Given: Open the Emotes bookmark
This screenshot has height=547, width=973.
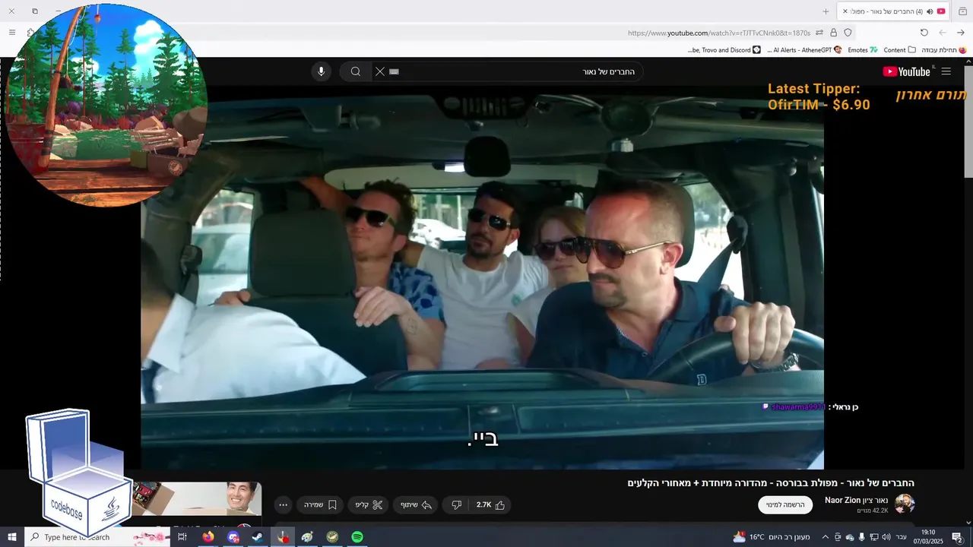Looking at the screenshot, I should click(862, 50).
